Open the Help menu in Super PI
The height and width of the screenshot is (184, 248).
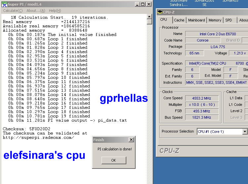55,11
